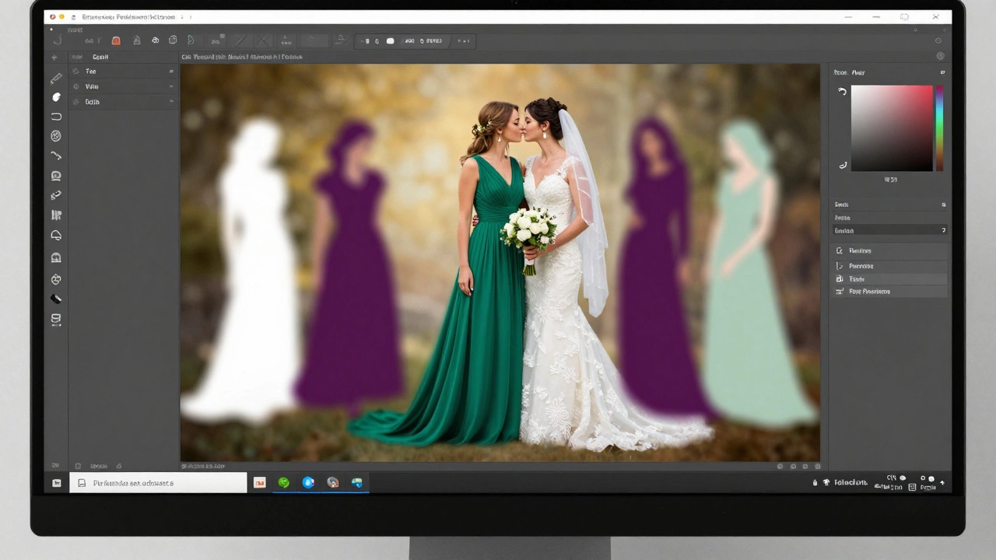Viewport: 996px width, 560px height.
Task: Select the Move tool at the toolbar top
Action: (56, 58)
